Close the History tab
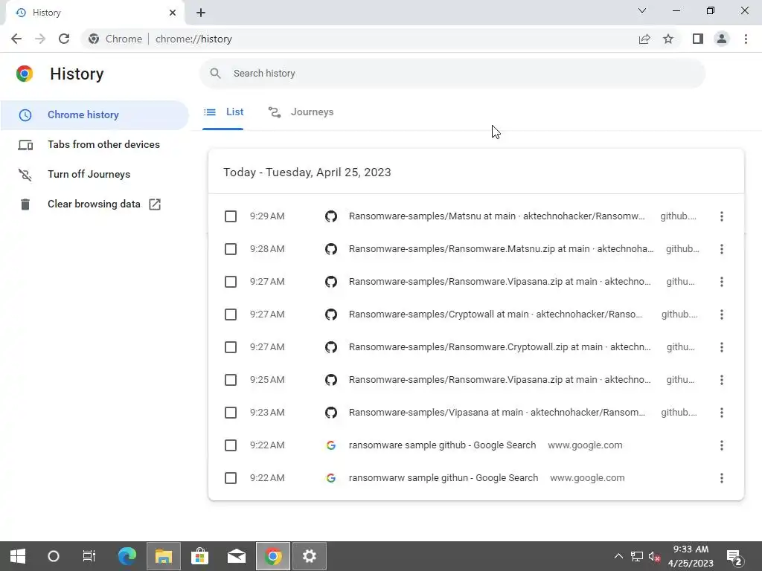762x571 pixels. pyautogui.click(x=173, y=13)
